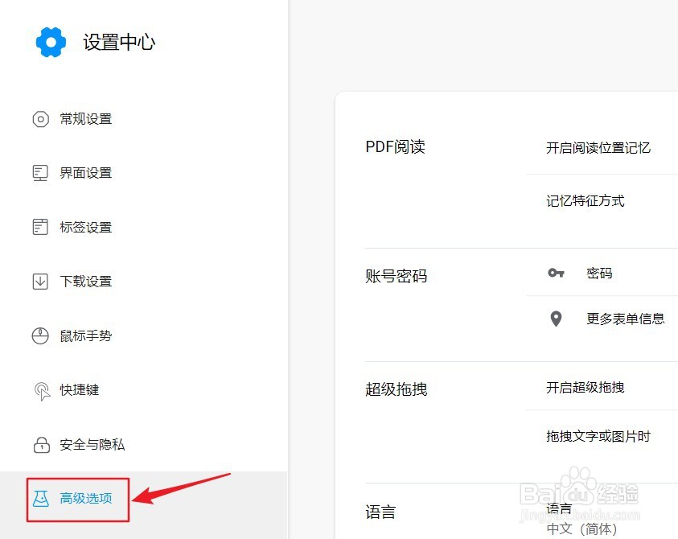This screenshot has width=678, height=539.
Task: Click the 常规设置 target icon in sidebar
Action: (40, 118)
